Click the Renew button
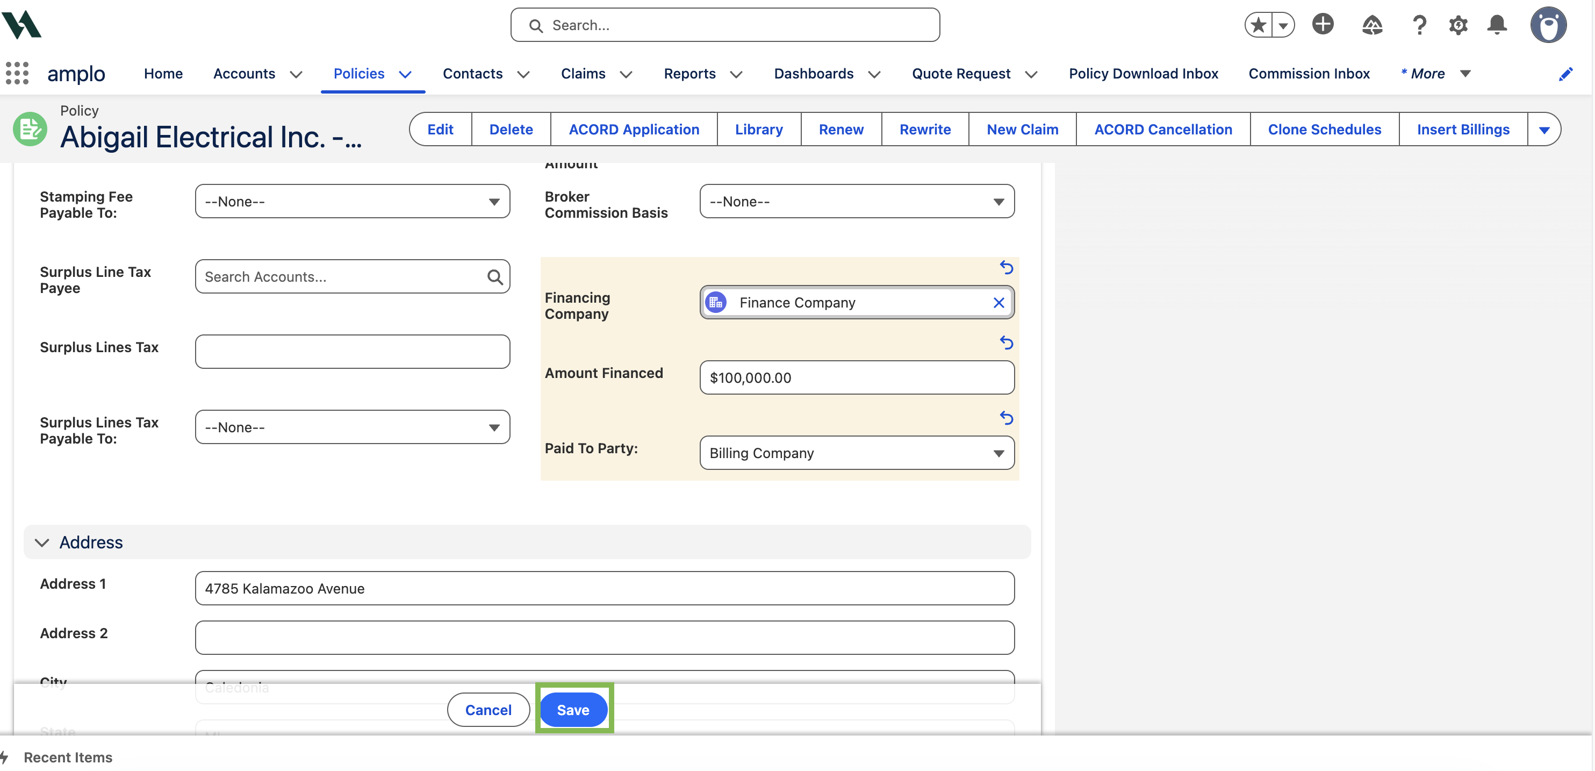1595x771 pixels. 841,129
